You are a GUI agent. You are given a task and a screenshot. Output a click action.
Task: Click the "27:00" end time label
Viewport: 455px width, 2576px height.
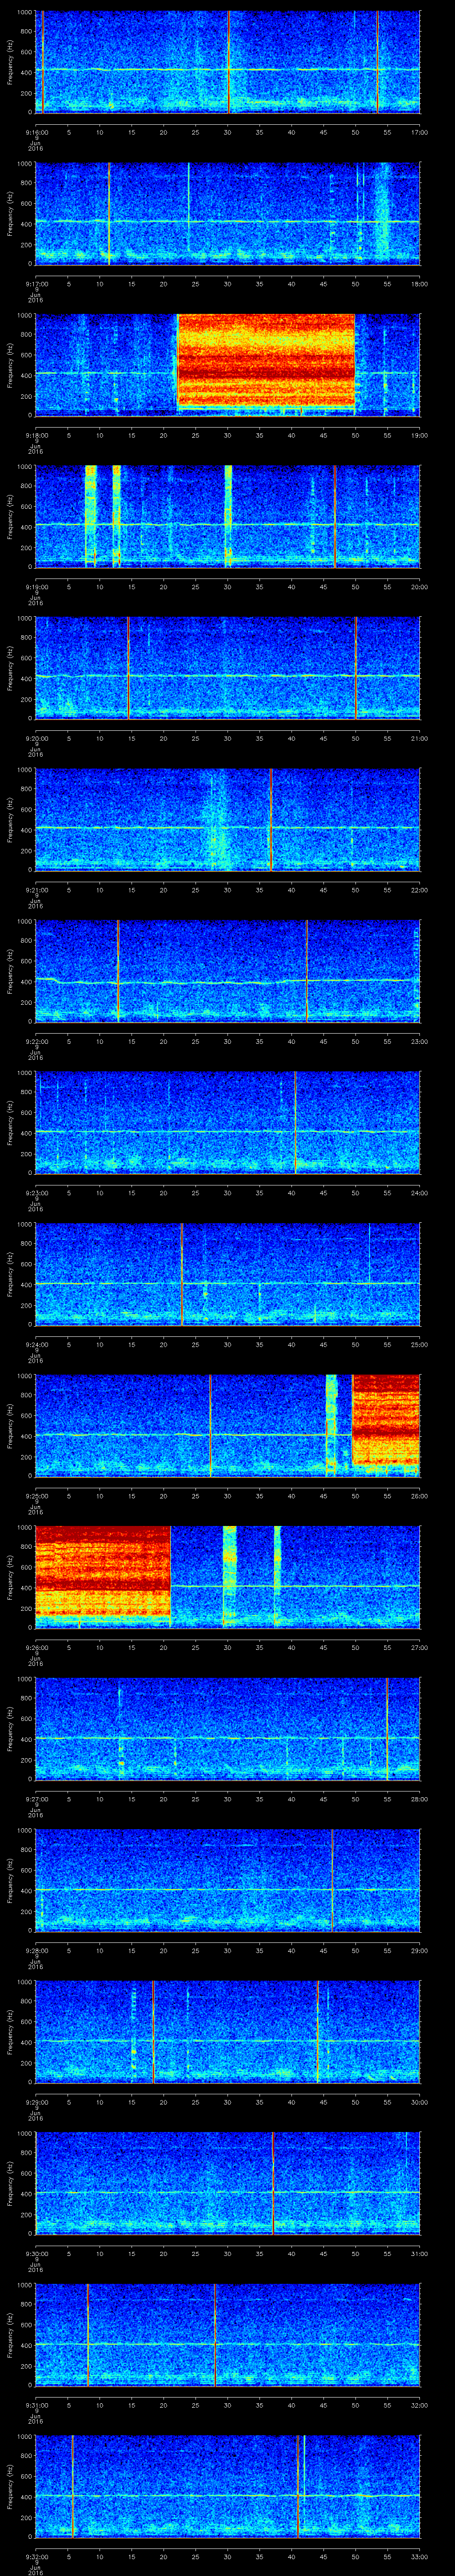coord(419,1647)
